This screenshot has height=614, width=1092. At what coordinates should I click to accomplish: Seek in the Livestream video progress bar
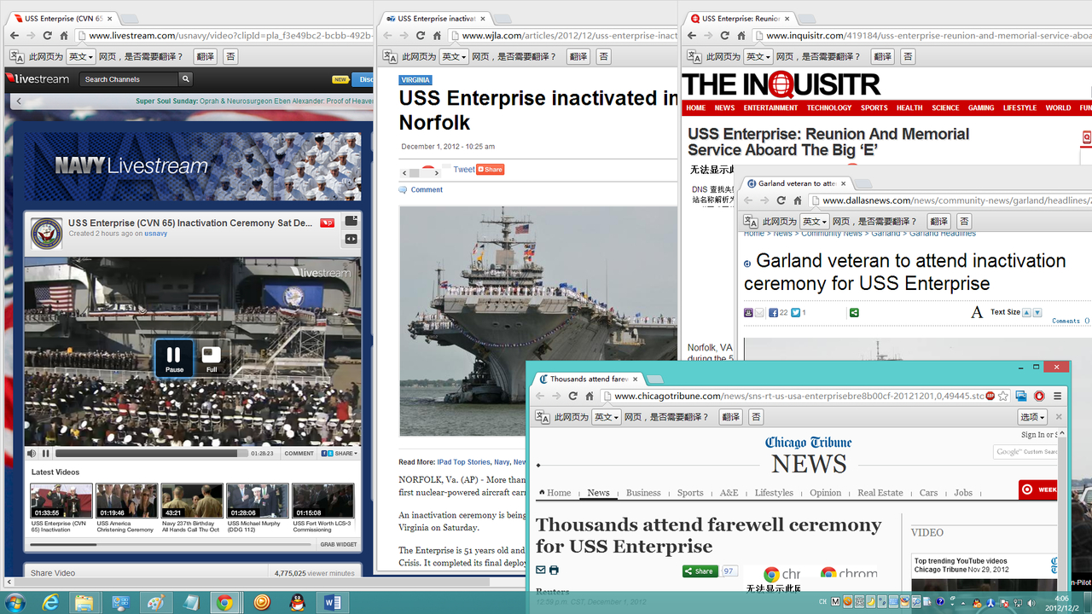click(x=152, y=454)
